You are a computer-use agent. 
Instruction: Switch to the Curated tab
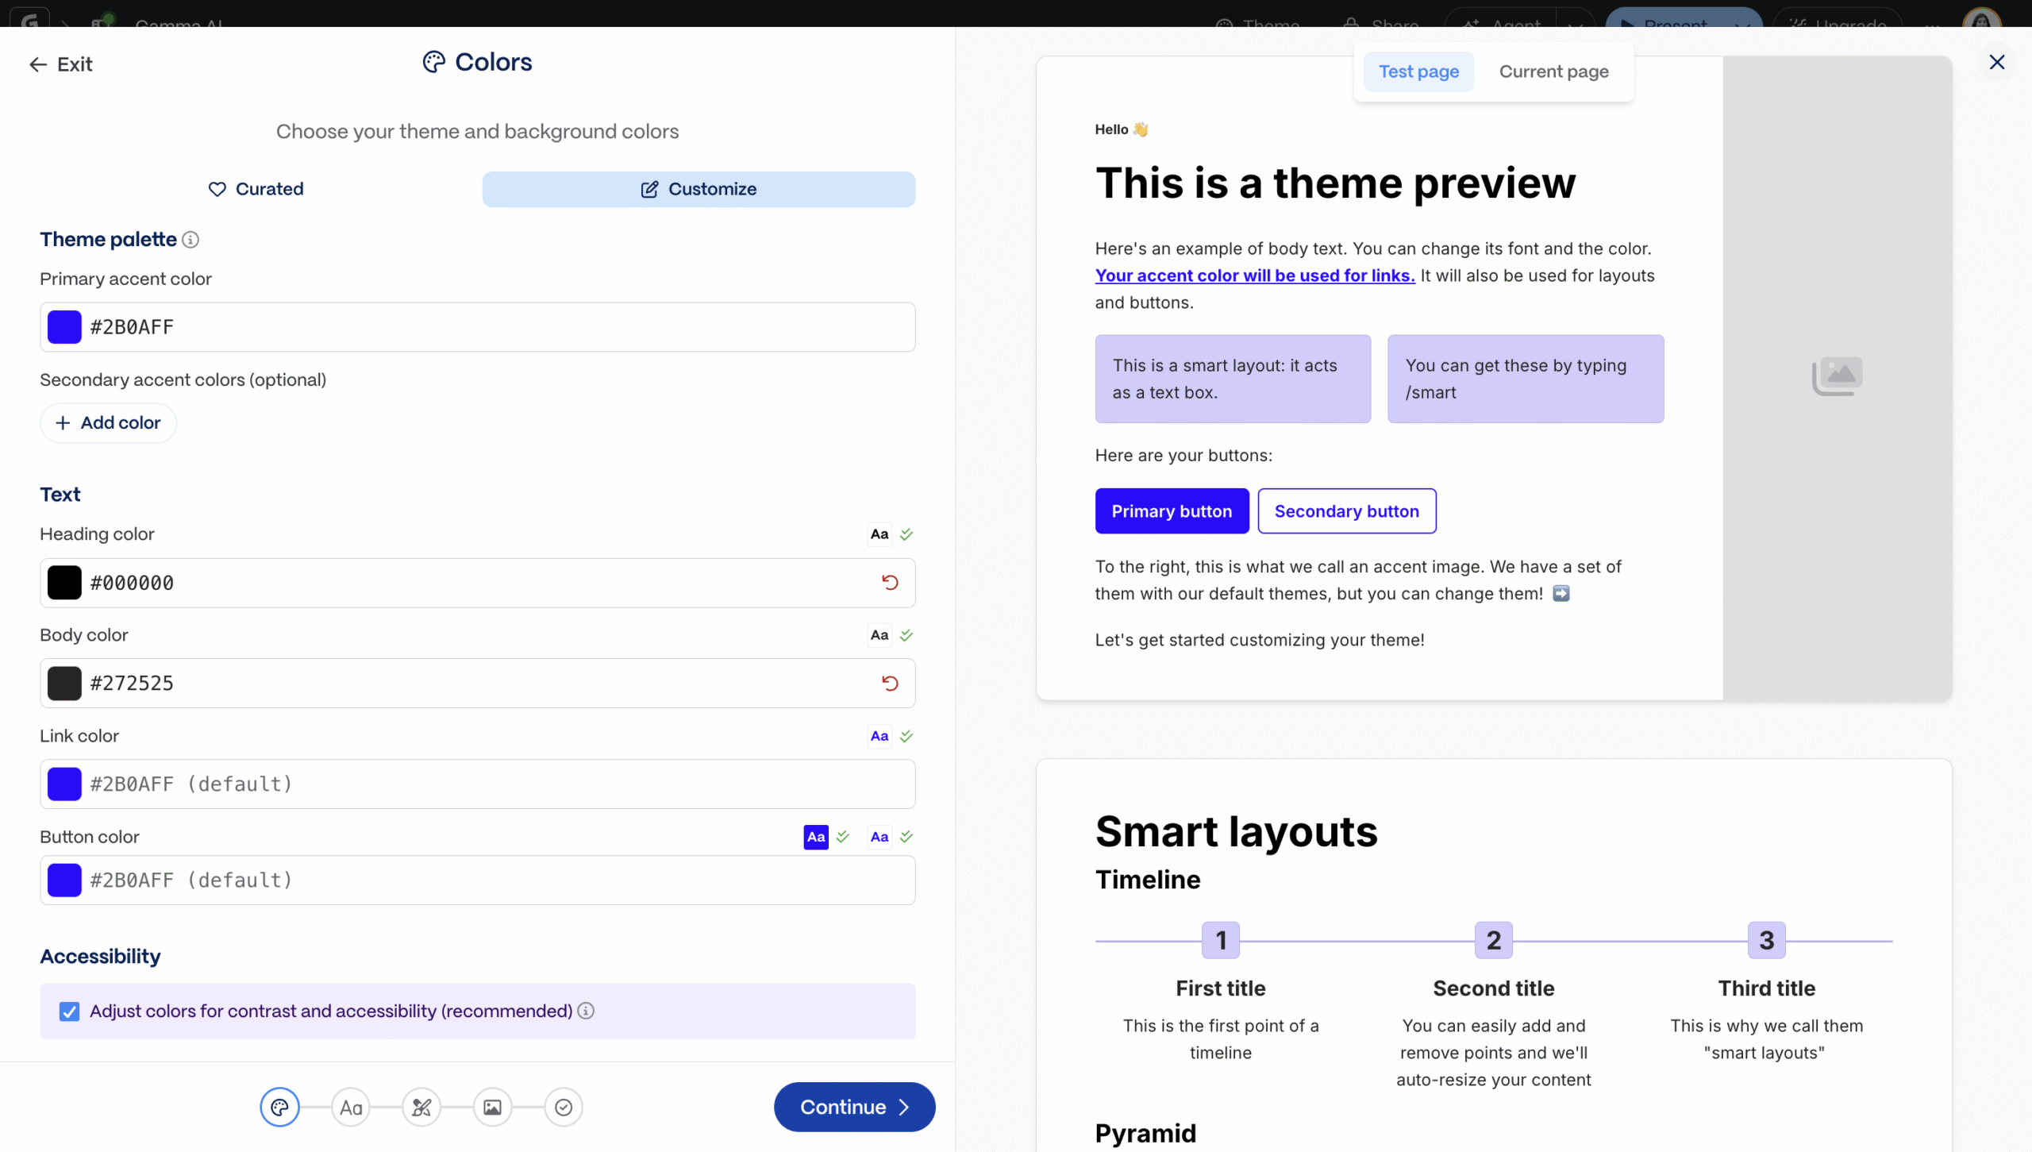[x=256, y=189]
